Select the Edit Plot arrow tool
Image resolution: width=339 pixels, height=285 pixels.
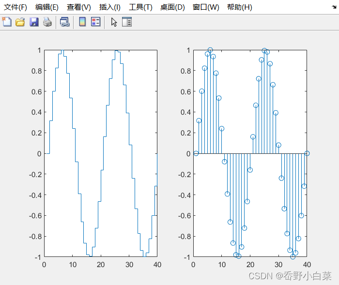tap(114, 22)
